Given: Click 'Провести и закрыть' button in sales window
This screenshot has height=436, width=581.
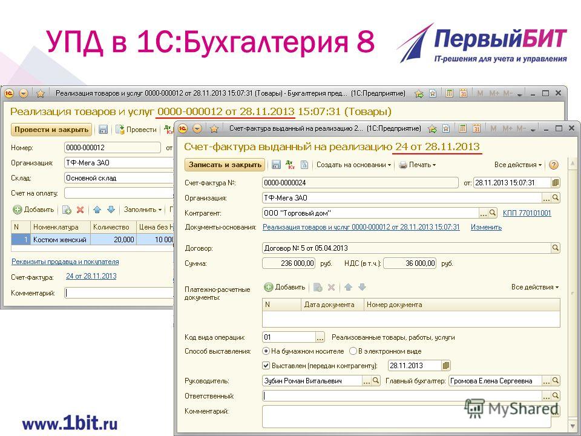Looking at the screenshot, I should coord(51,130).
